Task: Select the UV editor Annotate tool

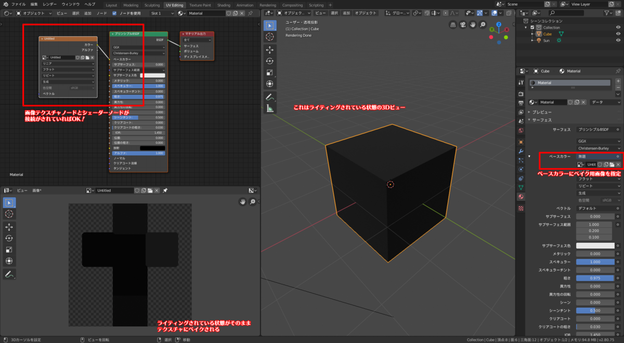Action: [x=9, y=274]
